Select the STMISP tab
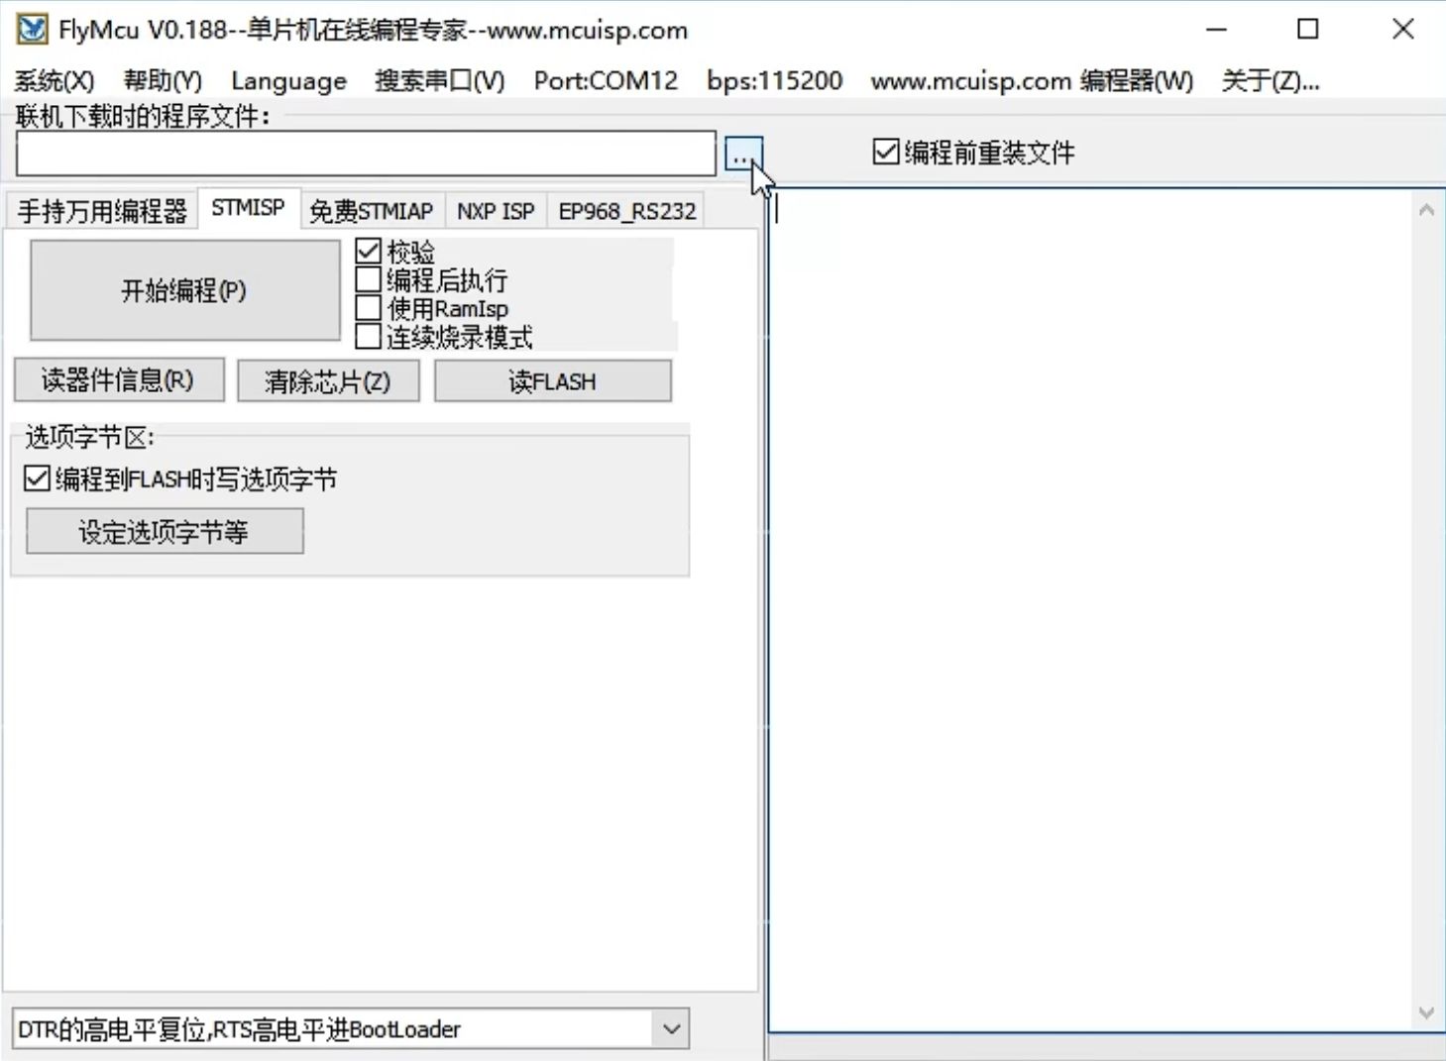Image resolution: width=1446 pixels, height=1061 pixels. (248, 208)
